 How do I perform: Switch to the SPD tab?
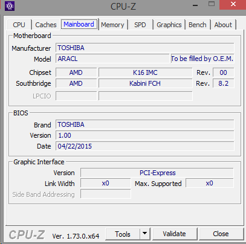pos(140,25)
